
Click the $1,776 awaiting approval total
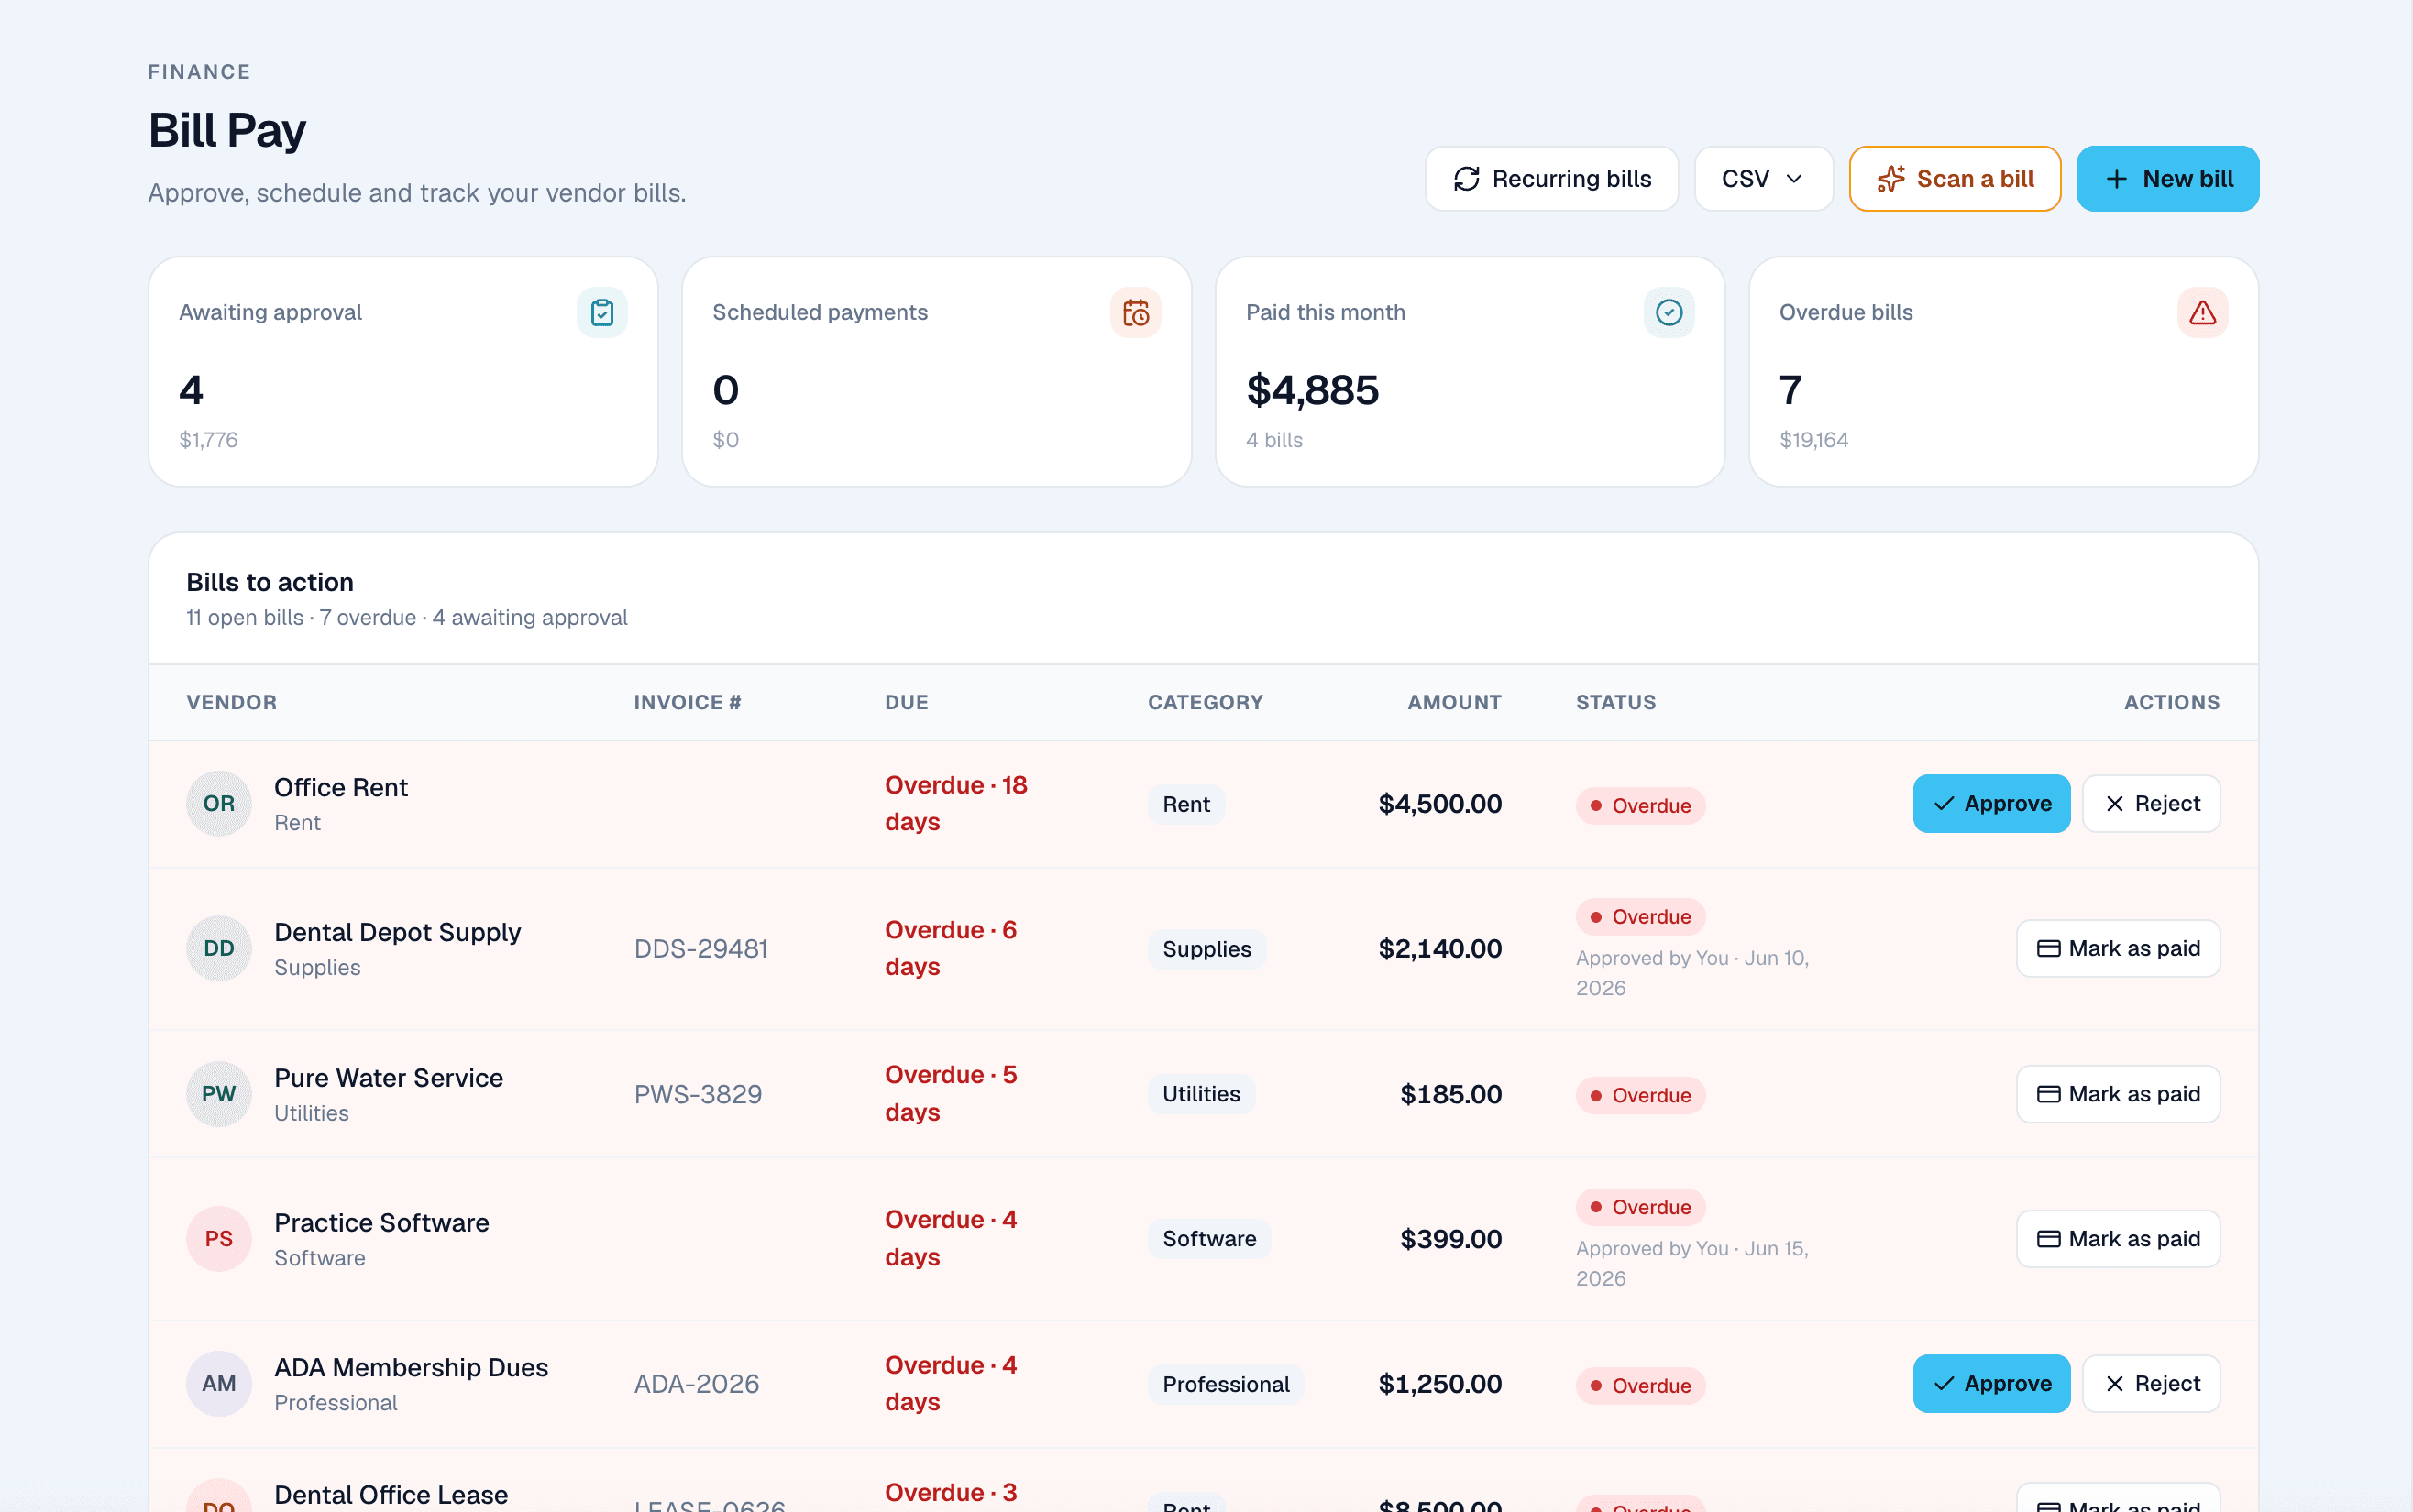coord(208,440)
